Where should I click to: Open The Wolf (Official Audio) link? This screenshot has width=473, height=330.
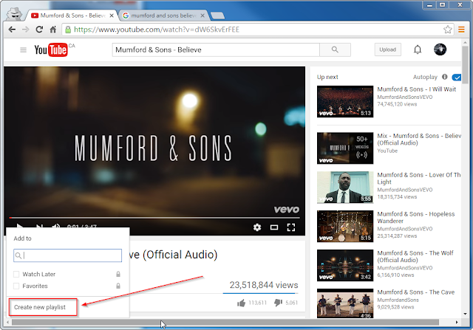click(415, 256)
